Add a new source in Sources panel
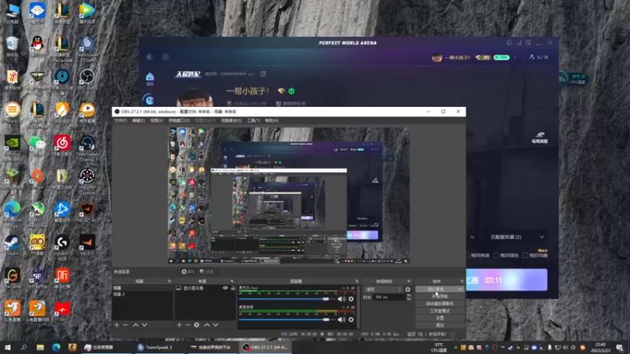Image resolution: width=630 pixels, height=354 pixels. point(180,325)
